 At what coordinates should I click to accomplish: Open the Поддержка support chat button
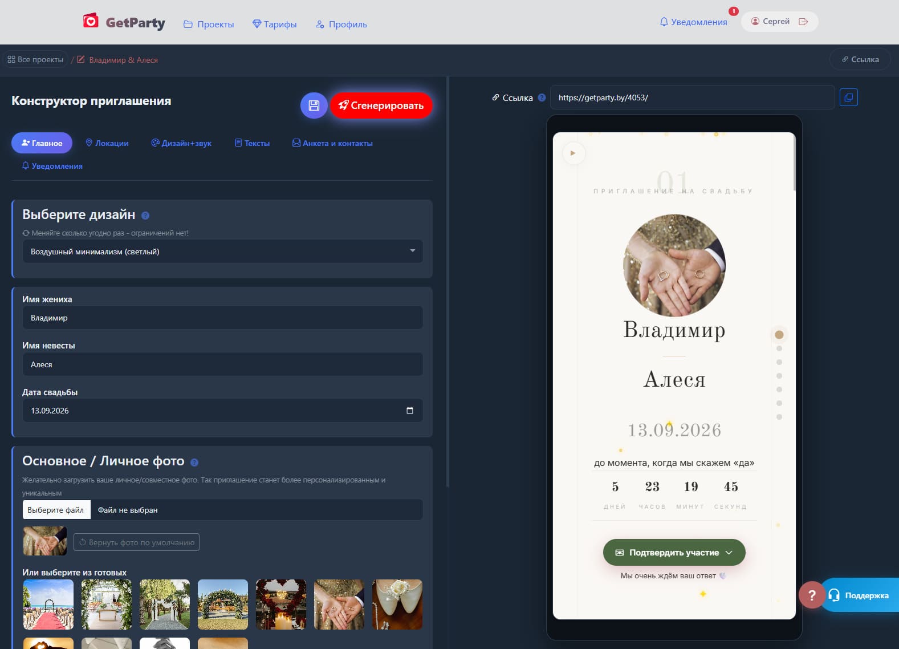859,595
